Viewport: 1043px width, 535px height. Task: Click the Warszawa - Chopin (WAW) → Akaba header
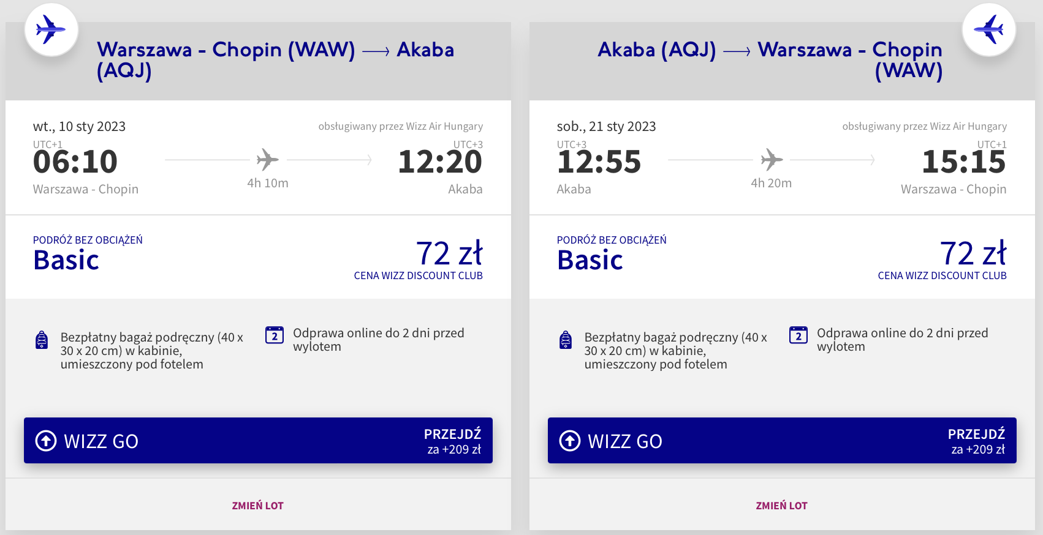point(275,59)
